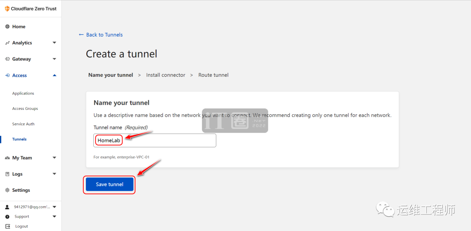Expand the Gateway menu arrow

pos(55,59)
